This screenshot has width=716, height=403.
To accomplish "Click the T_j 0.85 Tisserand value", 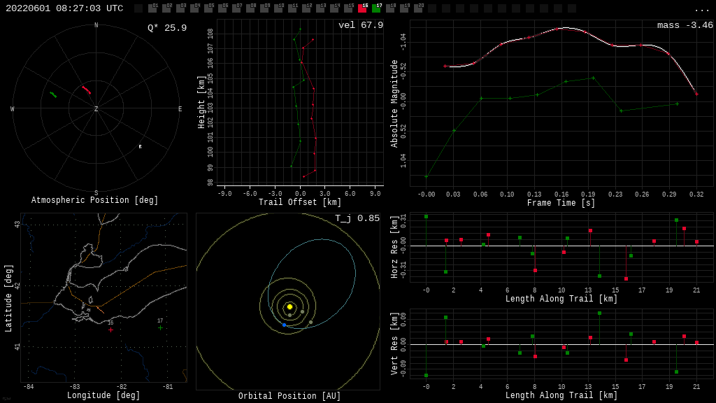I will click(357, 218).
